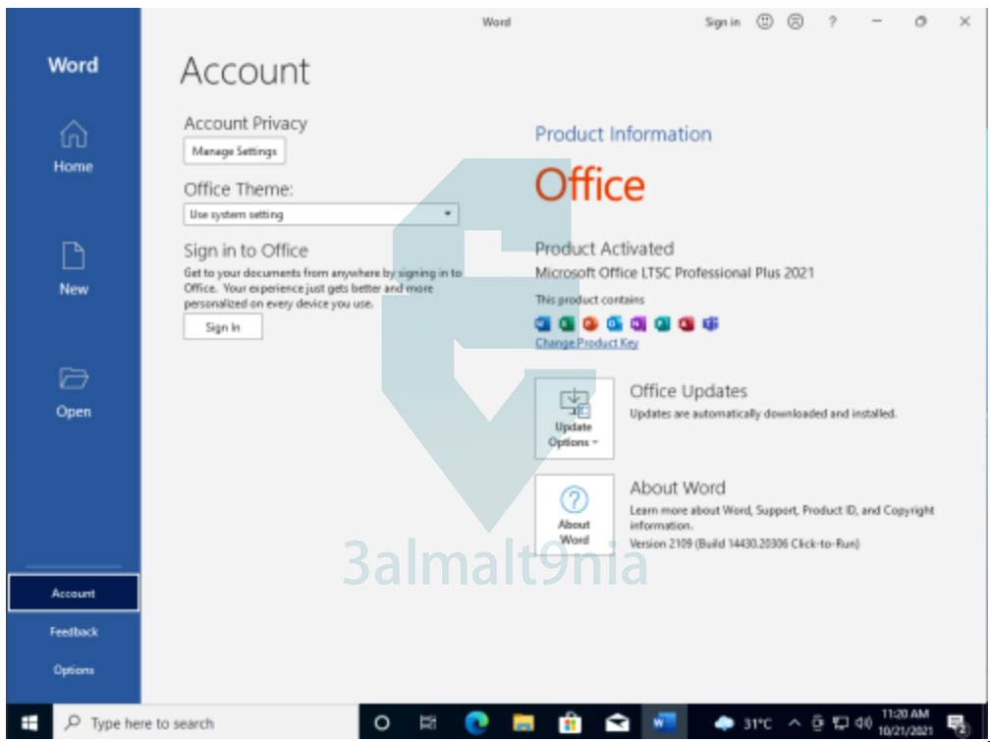Click the Word app icon under product contains

[543, 324]
